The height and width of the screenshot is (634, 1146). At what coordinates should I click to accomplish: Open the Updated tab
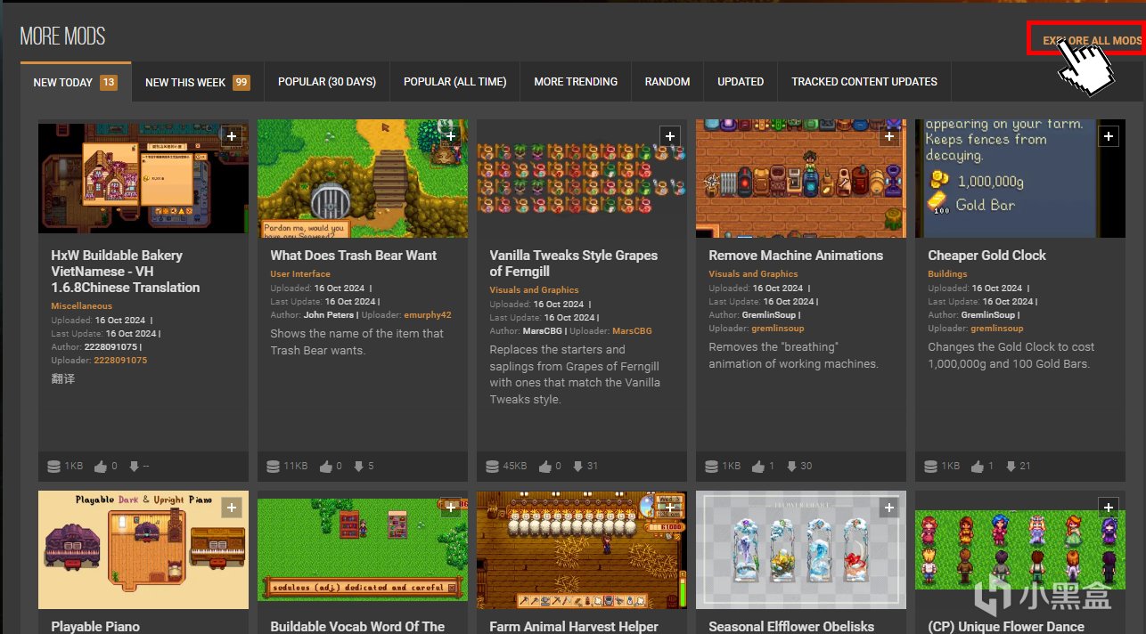pos(741,82)
